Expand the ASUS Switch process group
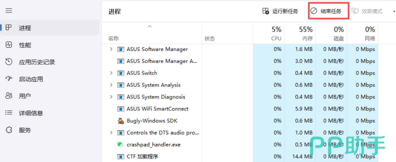This screenshot has height=162, width=396. (x=111, y=73)
